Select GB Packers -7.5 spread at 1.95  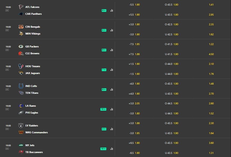tap(134, 44)
